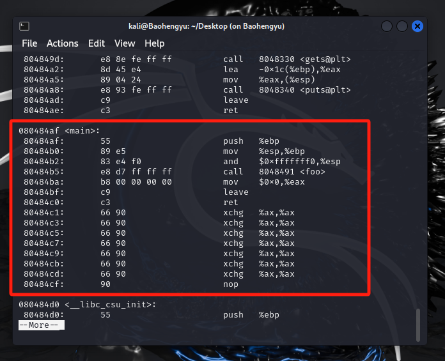Click address 80484c5:
The image size is (445, 361).
[x=44, y=233]
